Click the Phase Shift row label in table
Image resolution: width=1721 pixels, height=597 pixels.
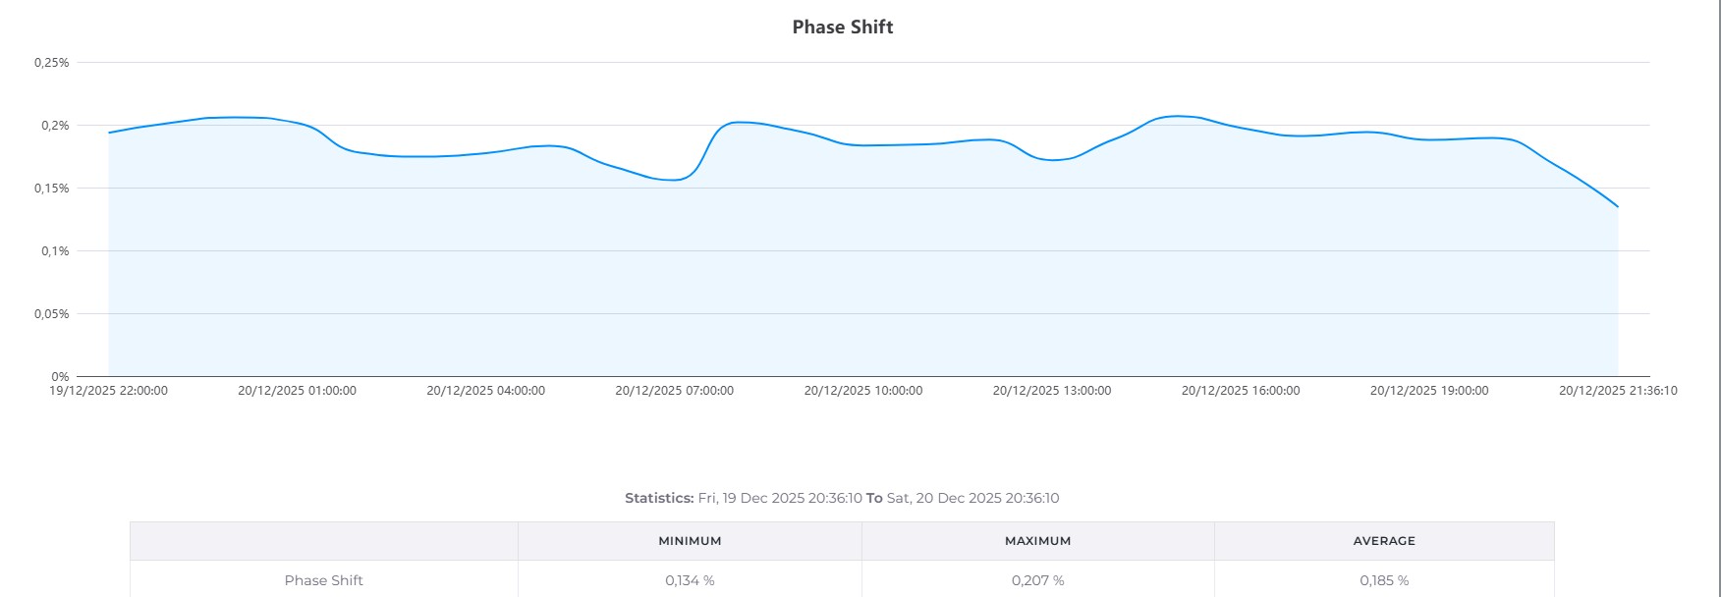click(324, 580)
